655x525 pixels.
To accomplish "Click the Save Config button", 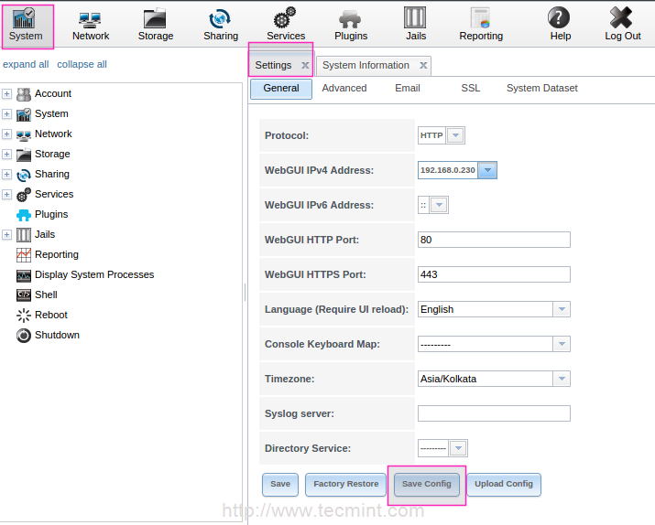I will click(x=427, y=484).
